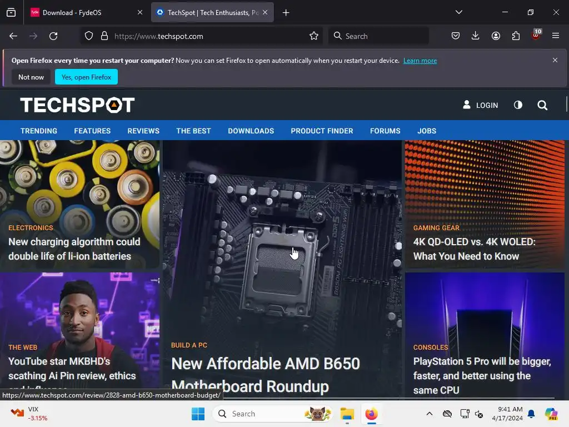
Task: Click the ELECTRONICS category label
Action: point(31,227)
